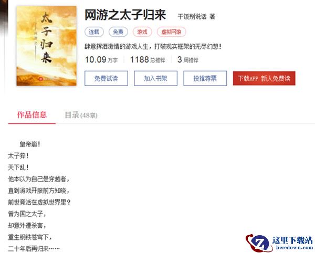315x253 pixels.
Task: Vote using 投推荐票 button
Action: coord(205,78)
